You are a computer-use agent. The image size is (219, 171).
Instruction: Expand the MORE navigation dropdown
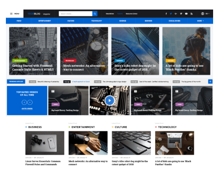[200, 21]
